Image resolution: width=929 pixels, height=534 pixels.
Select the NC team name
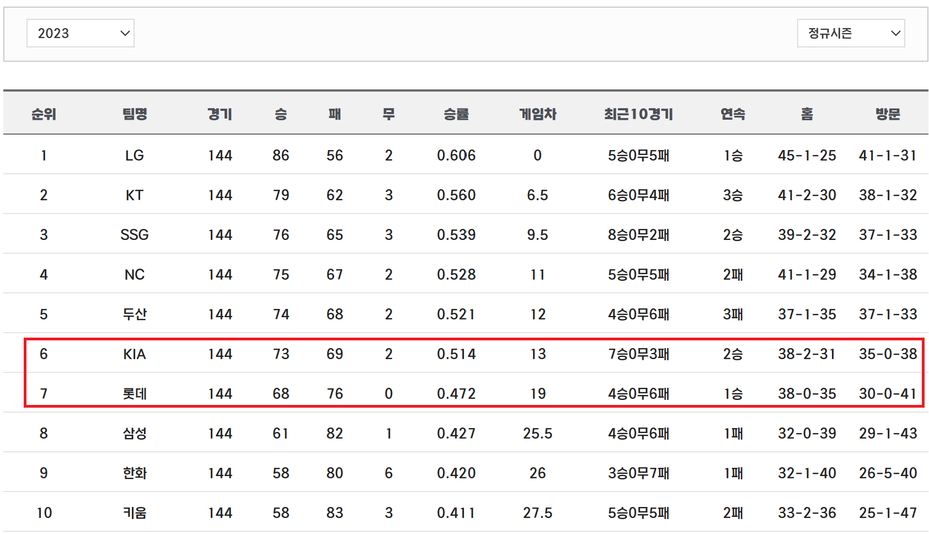[135, 275]
